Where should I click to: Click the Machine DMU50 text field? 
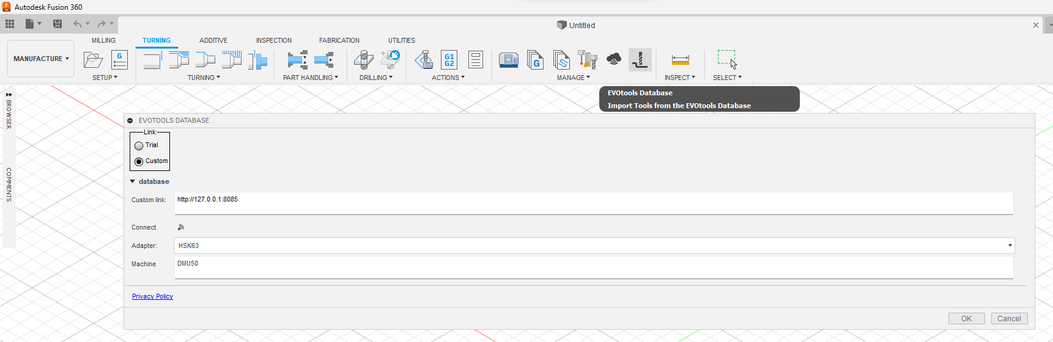point(594,267)
